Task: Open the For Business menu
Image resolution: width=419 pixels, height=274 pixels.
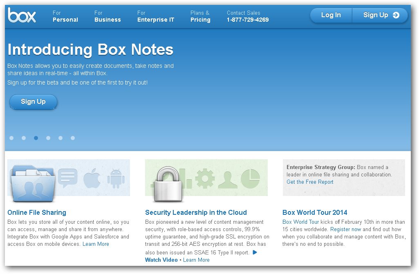Action: pyautogui.click(x=108, y=16)
